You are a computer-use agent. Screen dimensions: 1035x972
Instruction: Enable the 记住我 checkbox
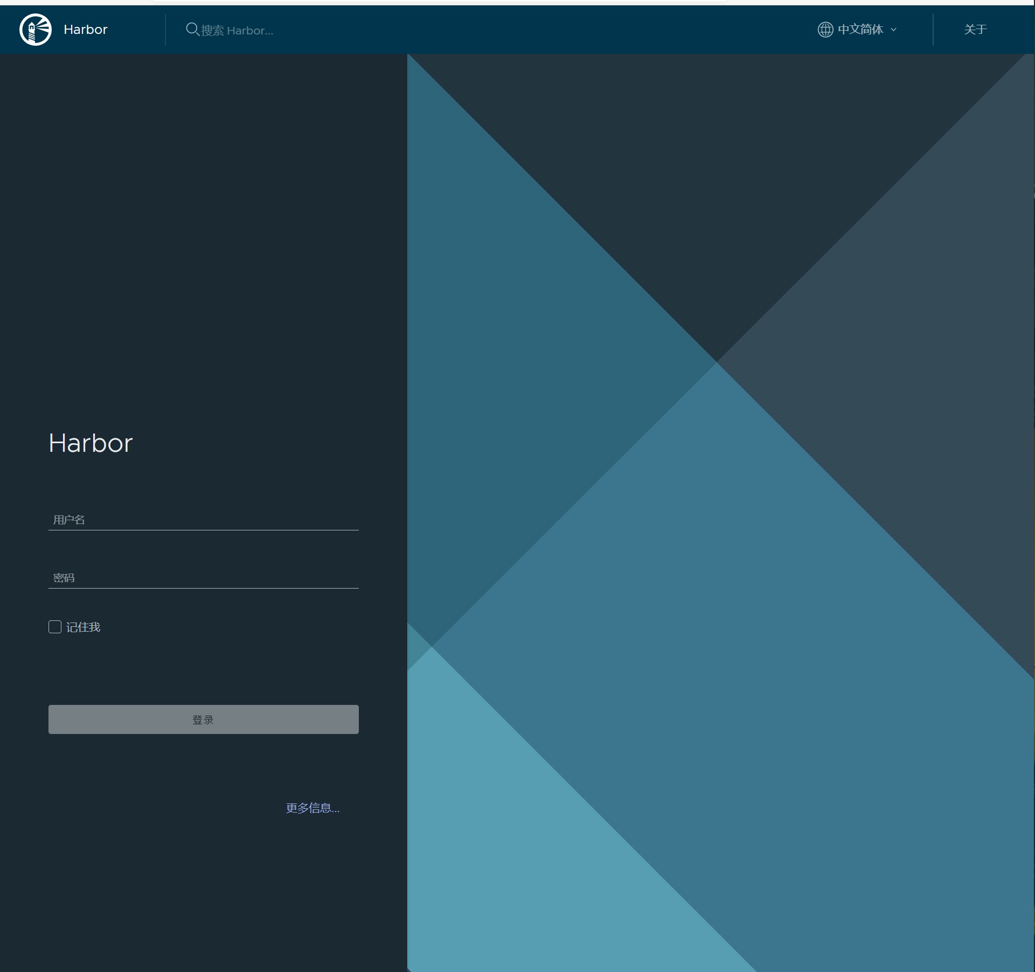pos(55,627)
